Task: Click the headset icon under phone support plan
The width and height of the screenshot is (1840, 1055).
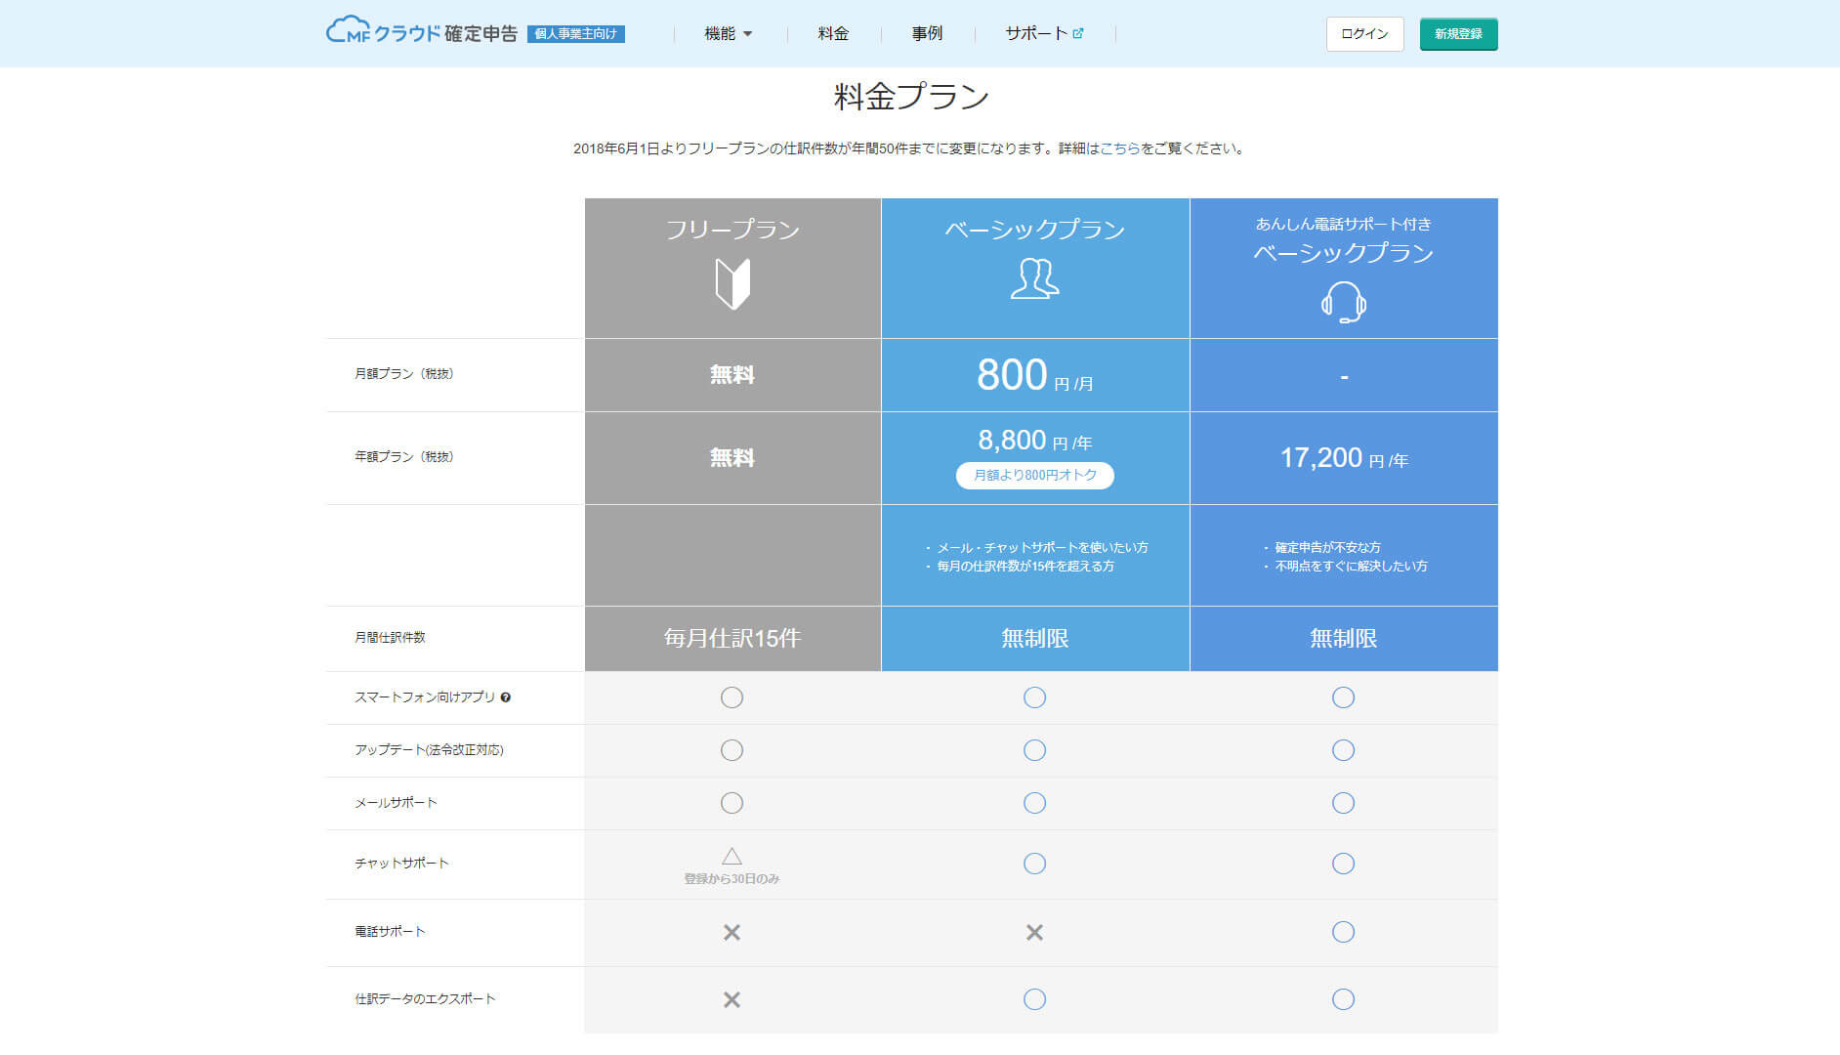Action: click(1344, 302)
